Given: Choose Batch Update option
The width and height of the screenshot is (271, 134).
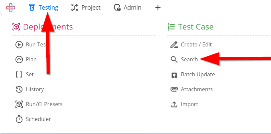Looking at the screenshot, I should coord(198,74).
